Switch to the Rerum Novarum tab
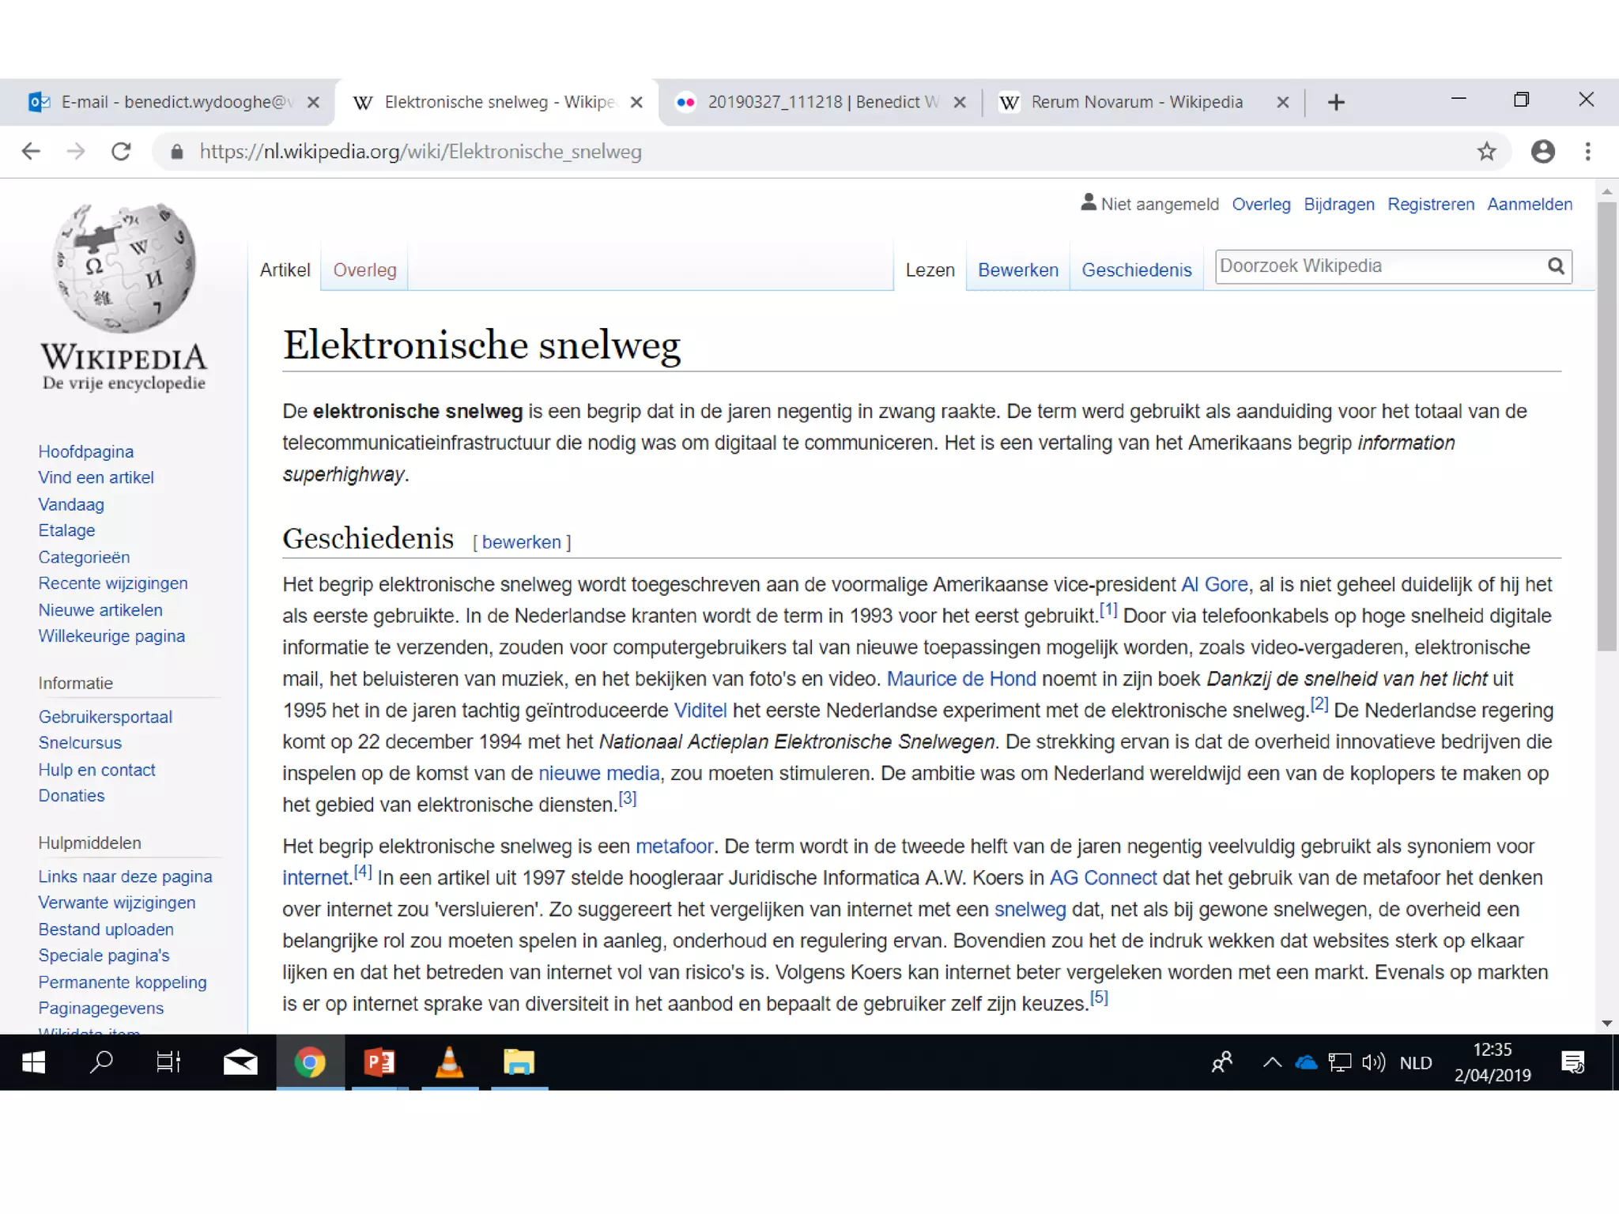 coord(1136,102)
